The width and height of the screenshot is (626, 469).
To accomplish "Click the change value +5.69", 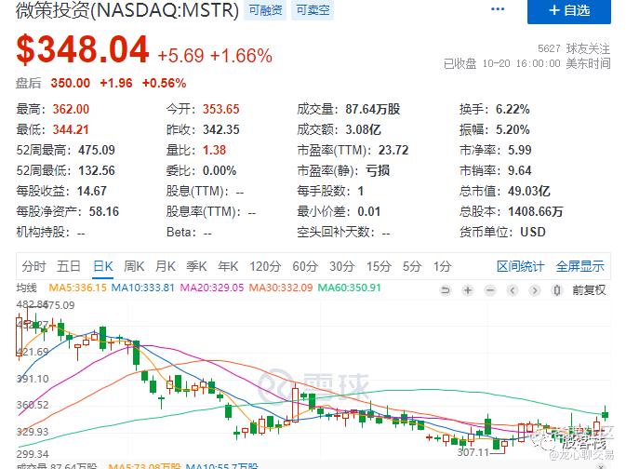I will 180,56.
